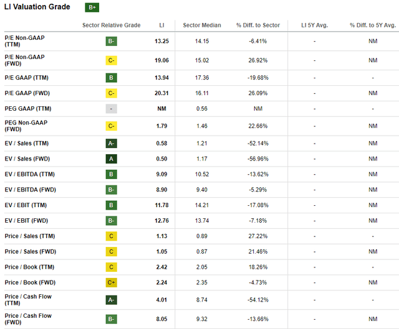This screenshot has width=399, height=329.
Task: Click the B grade badge for P/E GAAP (TTM)
Action: click(111, 78)
